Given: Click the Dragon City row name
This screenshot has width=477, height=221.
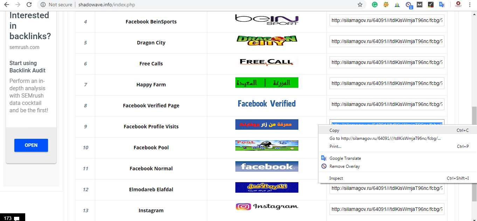Looking at the screenshot, I should 151,43.
